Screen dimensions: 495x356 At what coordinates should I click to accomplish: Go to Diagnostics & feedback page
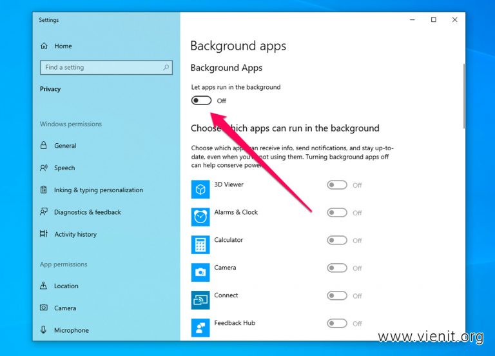point(88,212)
